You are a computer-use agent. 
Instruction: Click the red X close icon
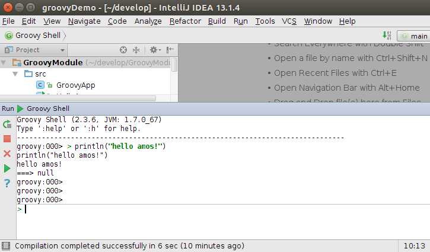pos(7,154)
